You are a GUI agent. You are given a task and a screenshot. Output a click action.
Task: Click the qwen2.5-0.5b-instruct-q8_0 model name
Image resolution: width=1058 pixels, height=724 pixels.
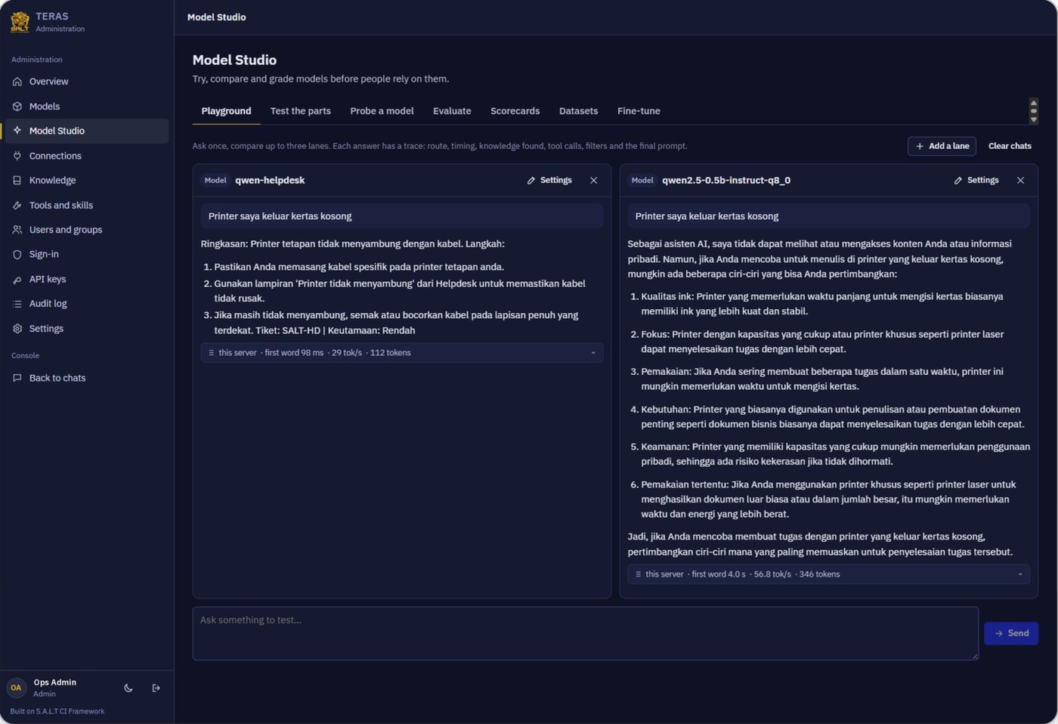click(x=726, y=181)
